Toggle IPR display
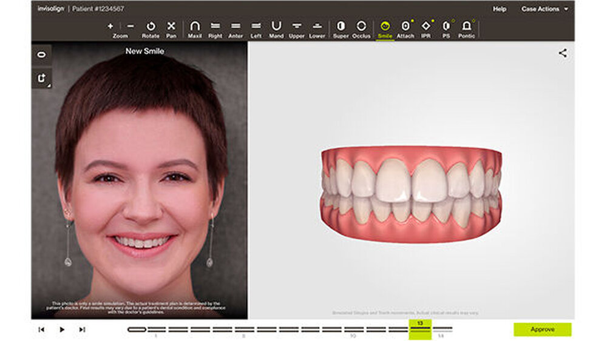Screen dimensions: 607x341 426,27
